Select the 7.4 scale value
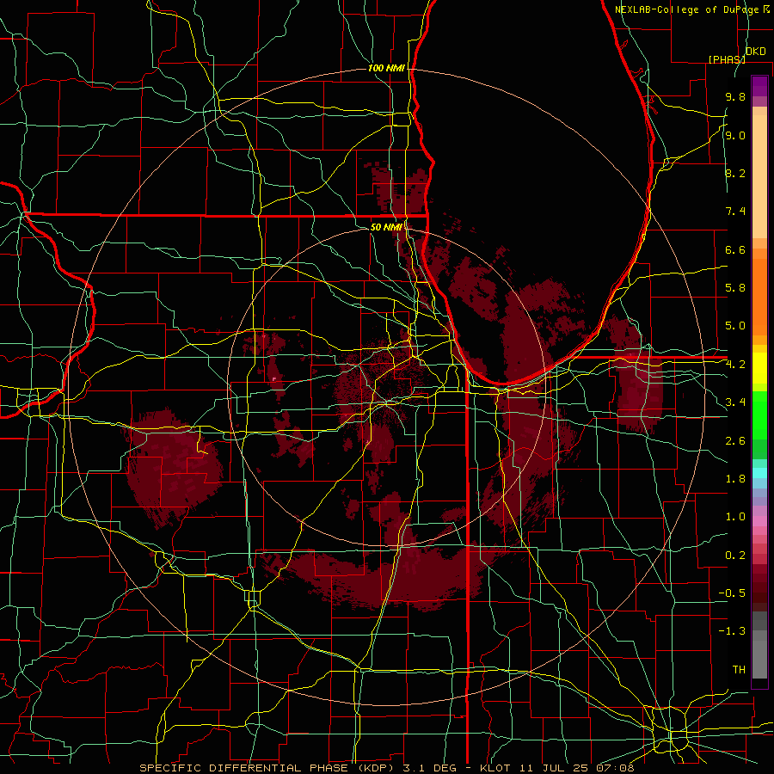This screenshot has width=774, height=774. pos(735,212)
